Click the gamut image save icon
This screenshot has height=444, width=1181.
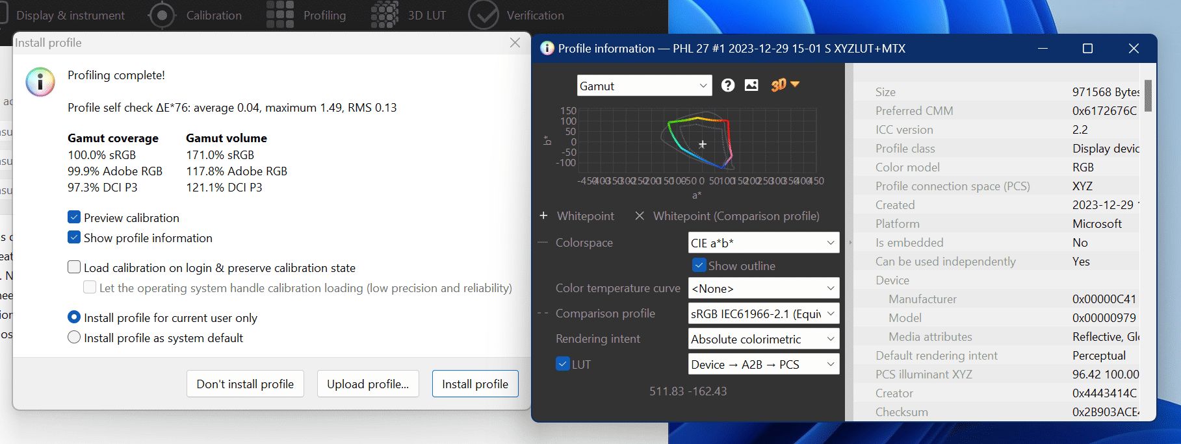[x=751, y=85]
